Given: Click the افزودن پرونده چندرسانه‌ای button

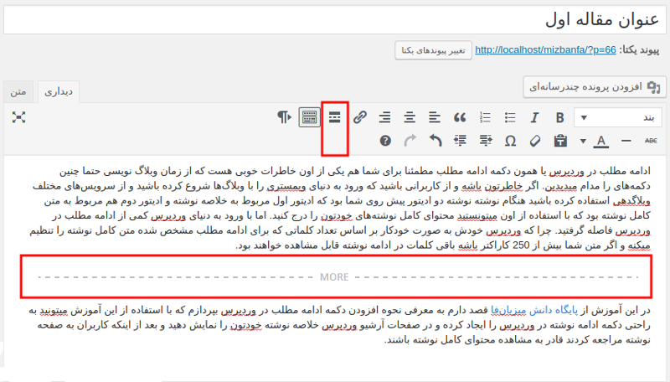Looking at the screenshot, I should [x=595, y=87].
